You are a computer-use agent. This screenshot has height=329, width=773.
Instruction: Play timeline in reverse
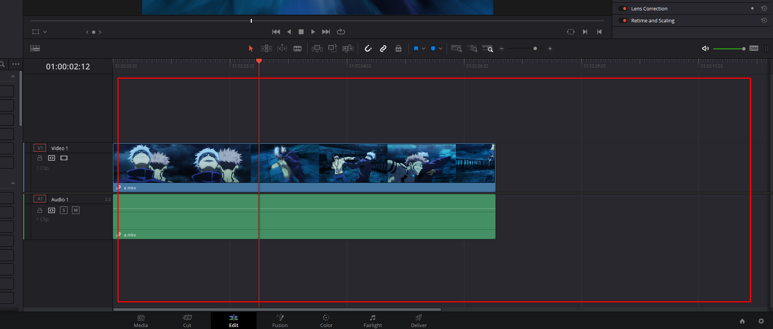coord(289,32)
